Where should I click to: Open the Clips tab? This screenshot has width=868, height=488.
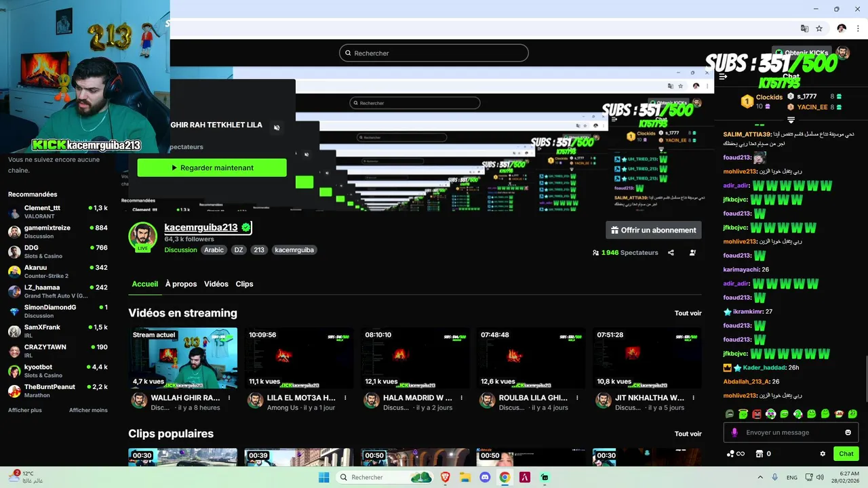(244, 284)
